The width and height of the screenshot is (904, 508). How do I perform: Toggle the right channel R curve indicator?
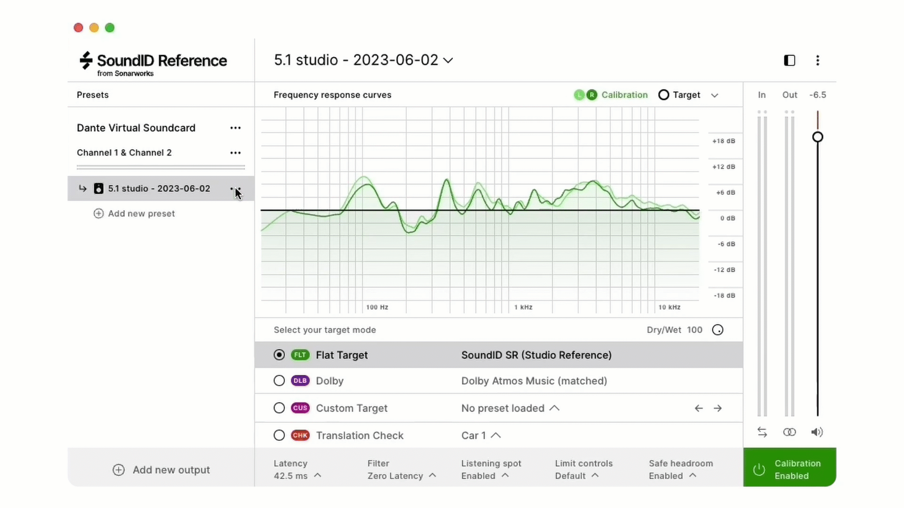pos(591,95)
